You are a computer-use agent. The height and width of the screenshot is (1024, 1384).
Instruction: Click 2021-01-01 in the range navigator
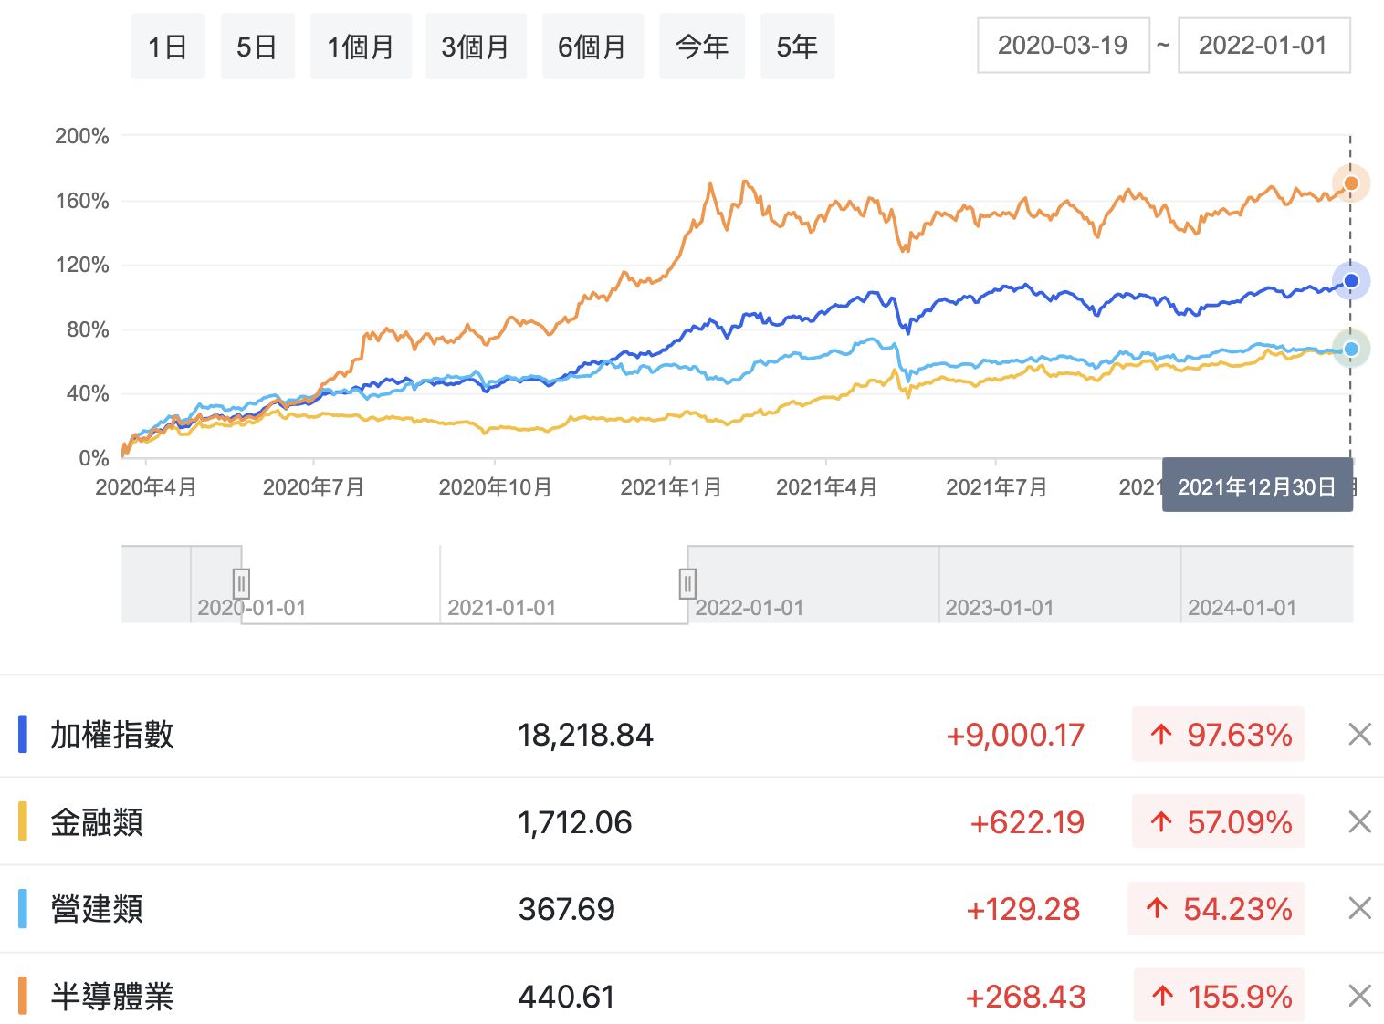click(501, 608)
